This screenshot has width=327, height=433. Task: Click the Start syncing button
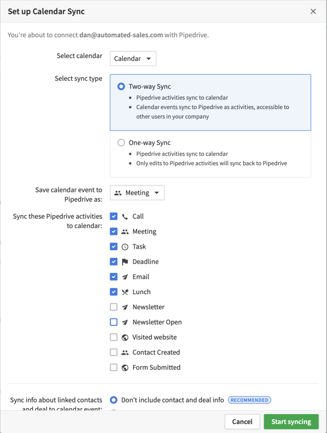coord(291,422)
